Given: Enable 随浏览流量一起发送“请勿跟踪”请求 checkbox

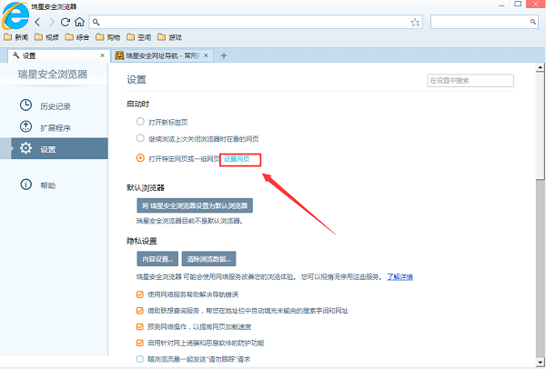Looking at the screenshot, I should point(139,360).
